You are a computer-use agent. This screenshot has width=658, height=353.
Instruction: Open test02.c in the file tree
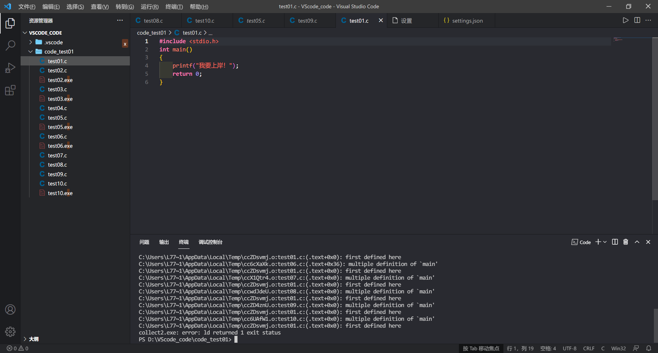coord(75,70)
